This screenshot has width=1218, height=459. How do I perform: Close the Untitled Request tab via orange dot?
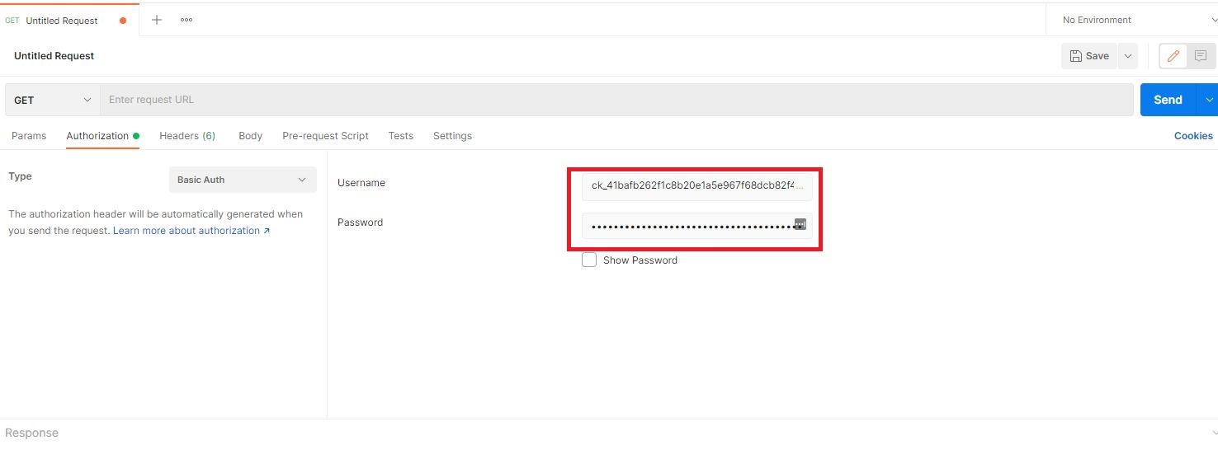(x=123, y=21)
